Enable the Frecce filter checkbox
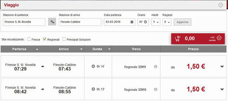 [x=29, y=39]
